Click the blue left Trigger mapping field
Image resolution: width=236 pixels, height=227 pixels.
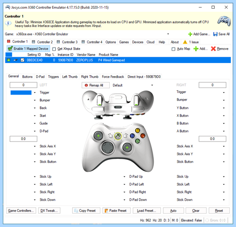pos(21,93)
